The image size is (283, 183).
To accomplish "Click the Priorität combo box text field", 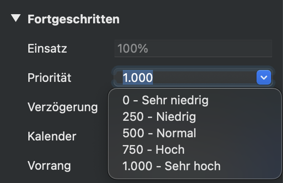I will coord(187,78).
